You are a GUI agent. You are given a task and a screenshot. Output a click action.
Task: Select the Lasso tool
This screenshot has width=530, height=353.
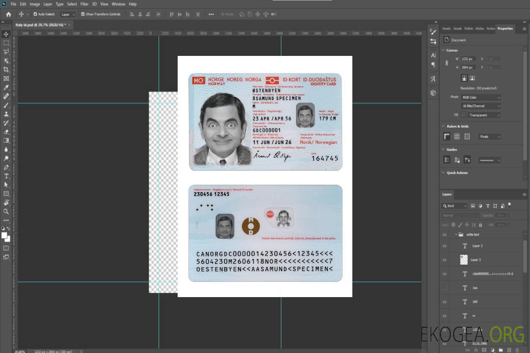(6, 51)
